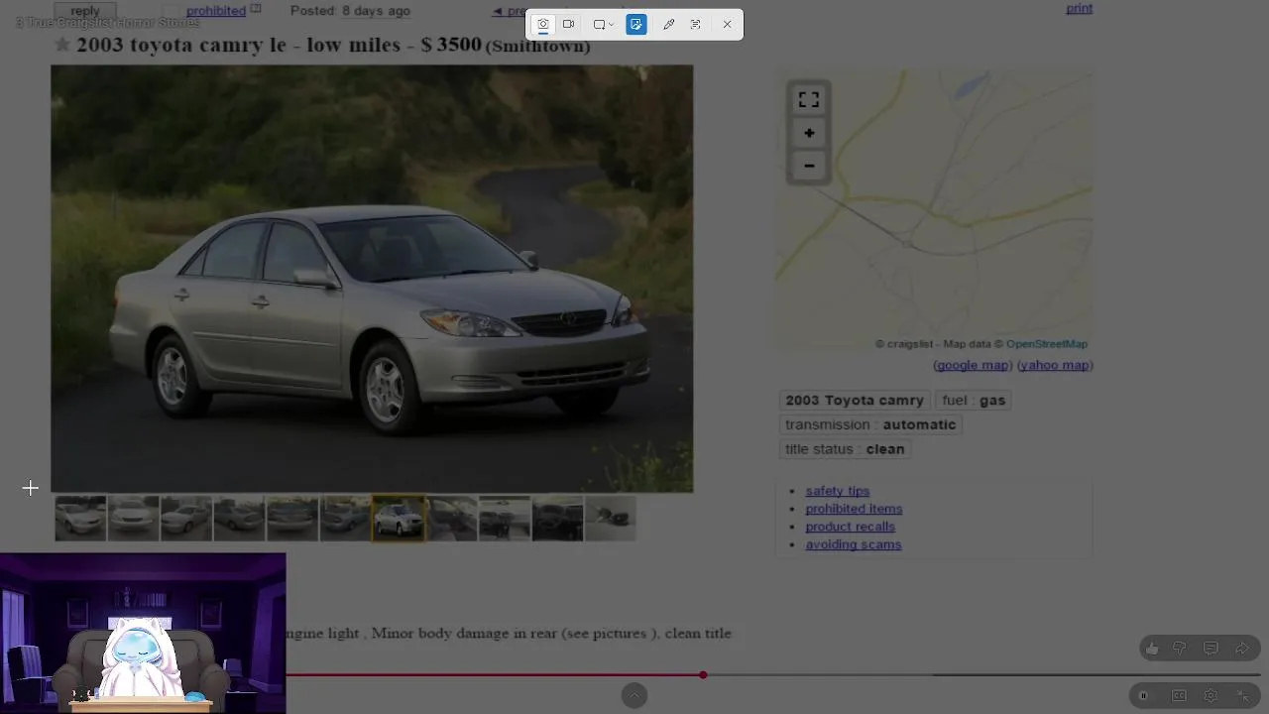This screenshot has height=714, width=1269.
Task: Click the streamer avatar webcam overlay
Action: (x=143, y=634)
